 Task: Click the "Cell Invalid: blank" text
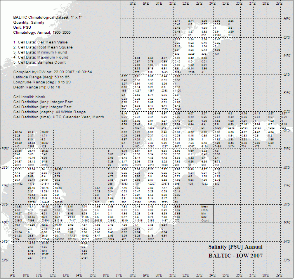coord(31,97)
